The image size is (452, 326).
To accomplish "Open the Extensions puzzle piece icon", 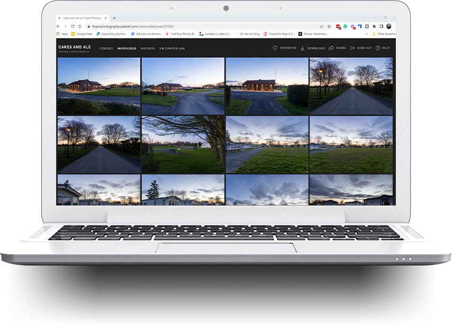I will pos(374,26).
